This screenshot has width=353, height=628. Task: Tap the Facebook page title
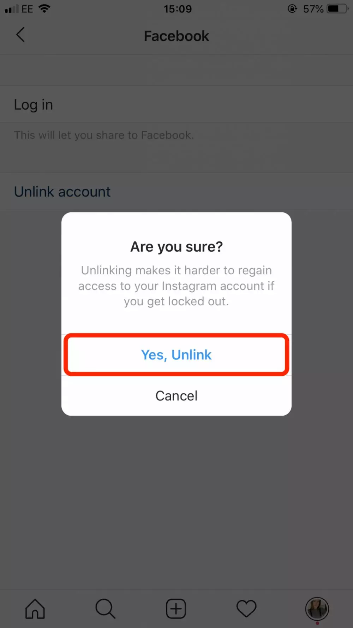point(176,36)
